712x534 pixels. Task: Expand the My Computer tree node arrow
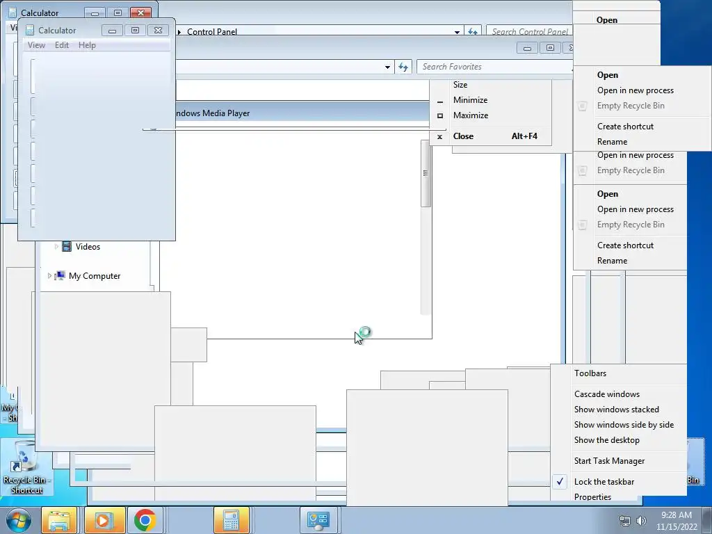pos(49,275)
